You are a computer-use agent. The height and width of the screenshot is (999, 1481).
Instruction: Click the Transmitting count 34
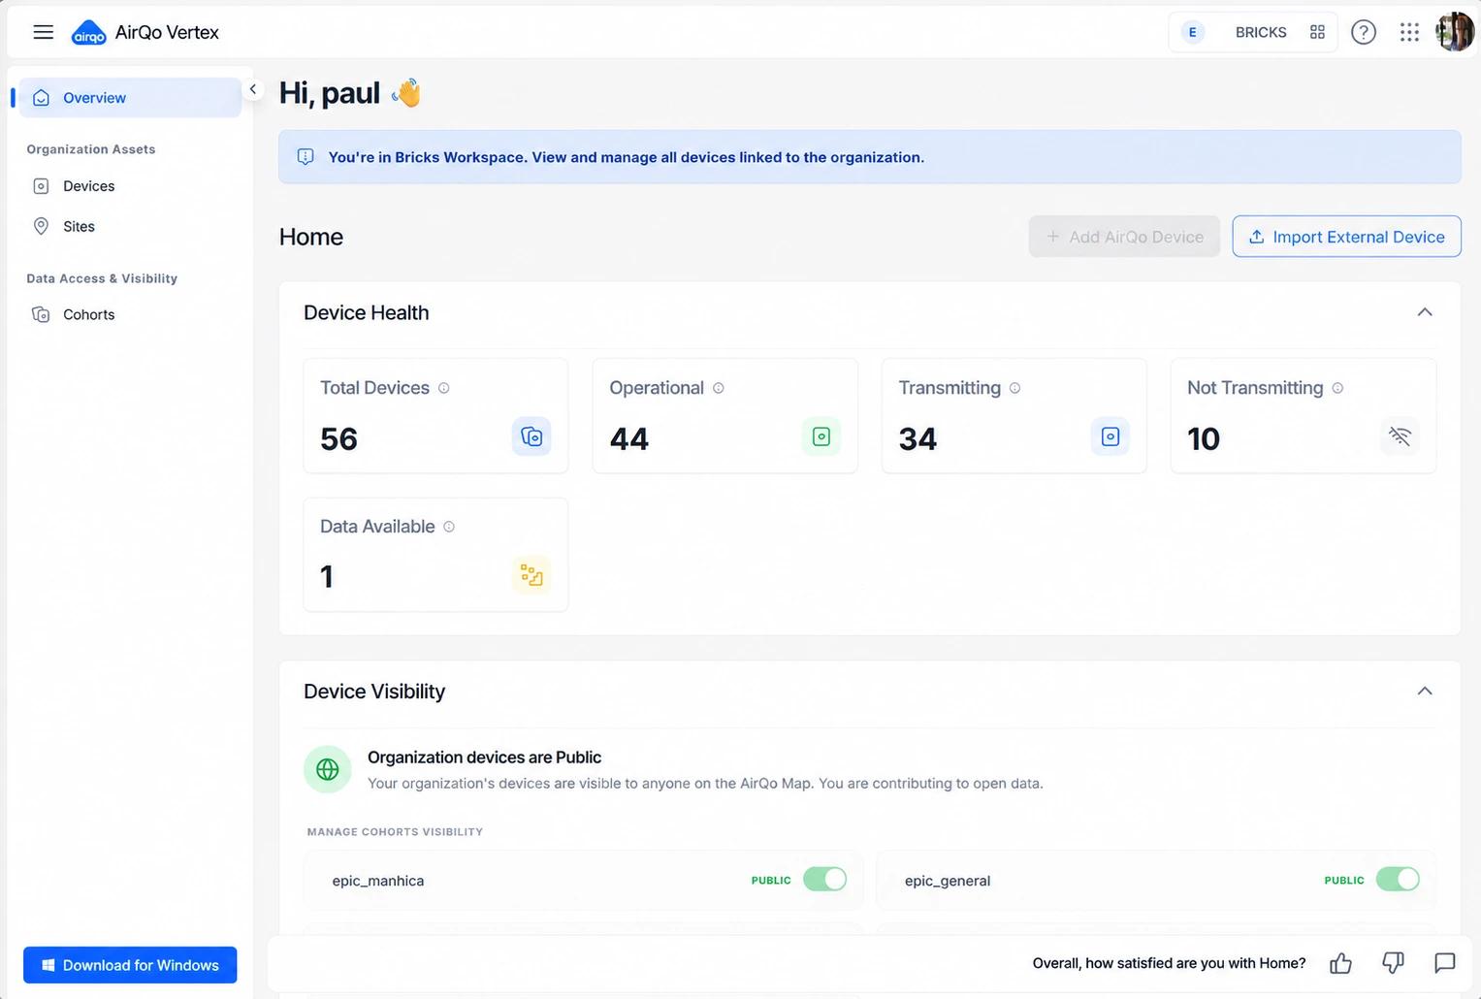point(918,438)
